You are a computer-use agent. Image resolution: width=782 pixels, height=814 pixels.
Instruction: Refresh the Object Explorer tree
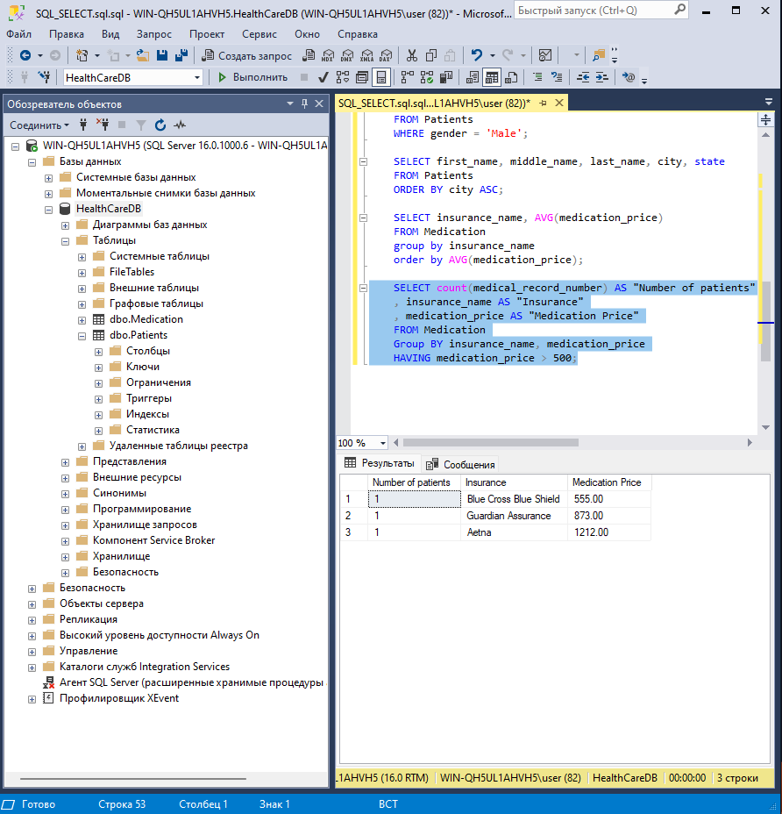160,125
